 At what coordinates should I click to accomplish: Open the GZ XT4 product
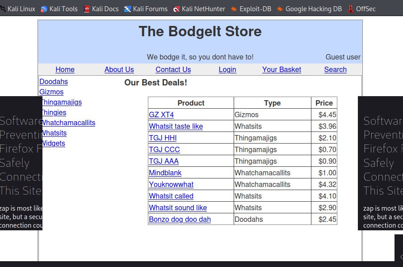point(161,114)
